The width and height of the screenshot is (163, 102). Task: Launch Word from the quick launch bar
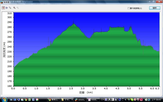coord(33,100)
